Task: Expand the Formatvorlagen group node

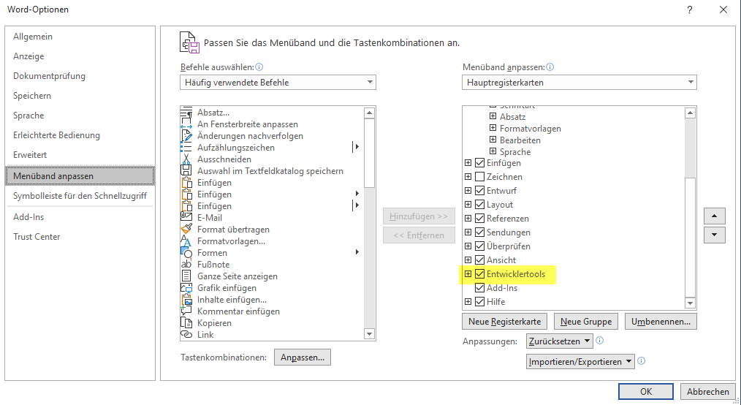Action: [x=493, y=128]
